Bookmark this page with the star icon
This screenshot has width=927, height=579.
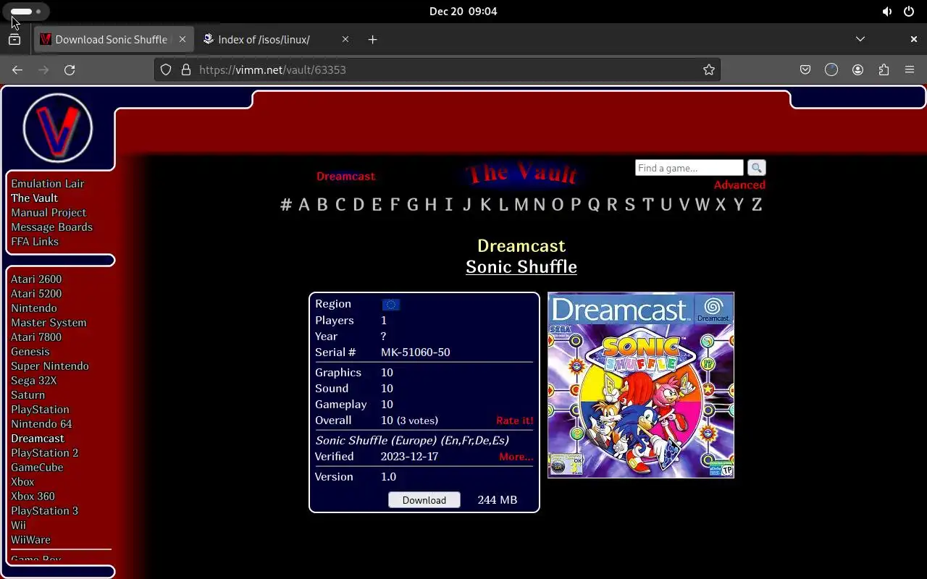coord(709,69)
